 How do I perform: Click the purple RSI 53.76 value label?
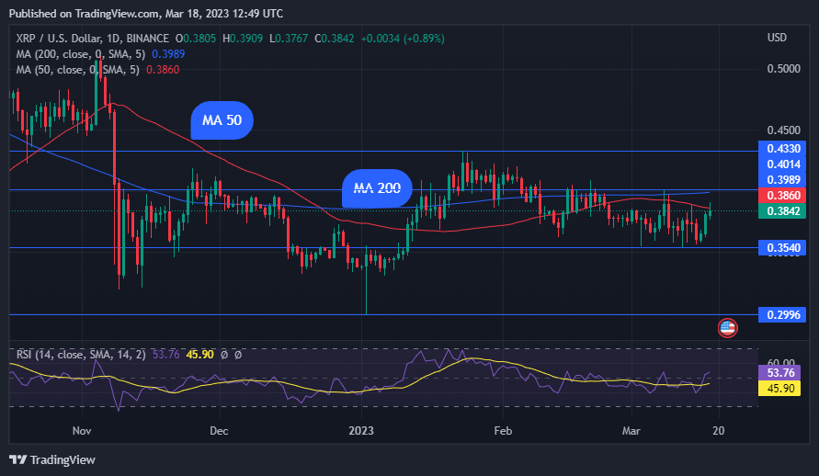pos(779,373)
